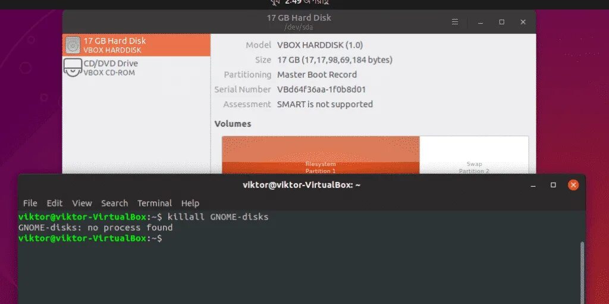Open the Edit menu in the terminal
609x304 pixels.
click(x=54, y=203)
